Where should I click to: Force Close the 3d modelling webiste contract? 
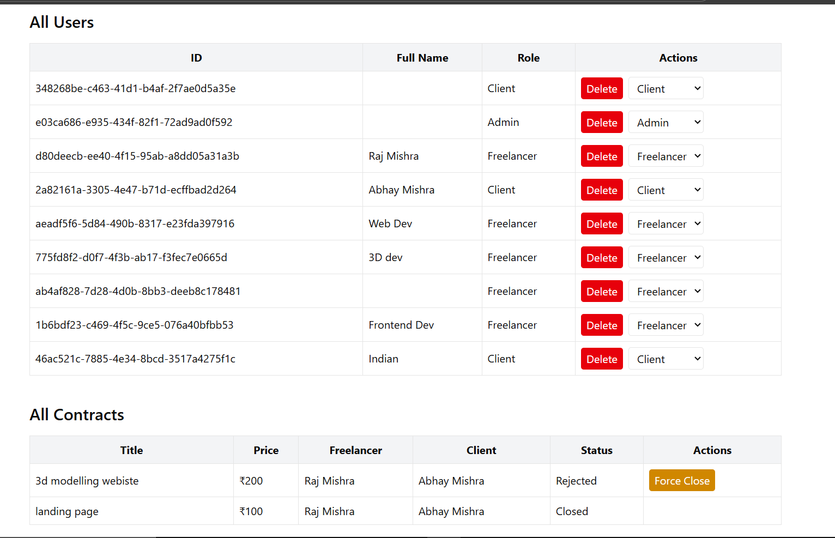pyautogui.click(x=682, y=481)
